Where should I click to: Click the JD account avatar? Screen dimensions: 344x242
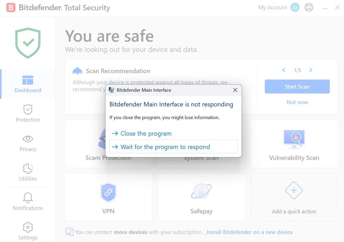295,7
